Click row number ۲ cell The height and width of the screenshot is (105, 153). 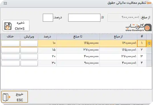tap(142, 50)
